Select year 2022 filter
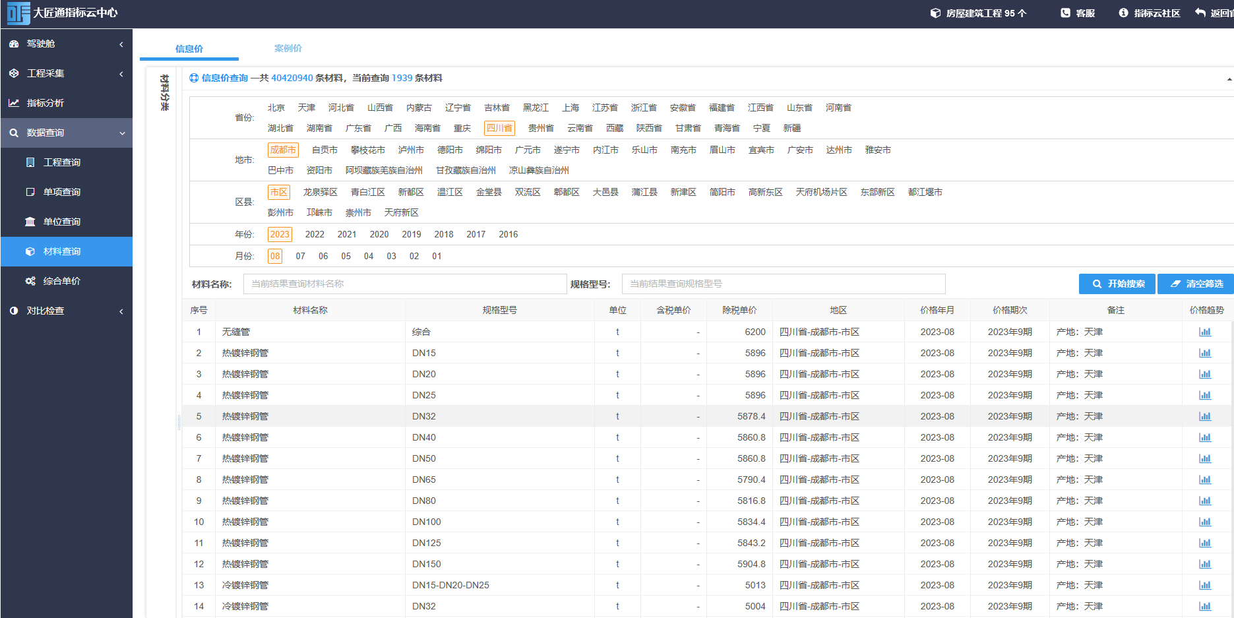Viewport: 1234px width, 618px height. click(x=315, y=234)
